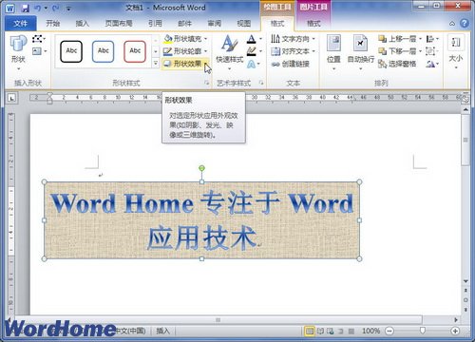Click the tab selector box left of ruler
The image size is (475, 342).
11,98
